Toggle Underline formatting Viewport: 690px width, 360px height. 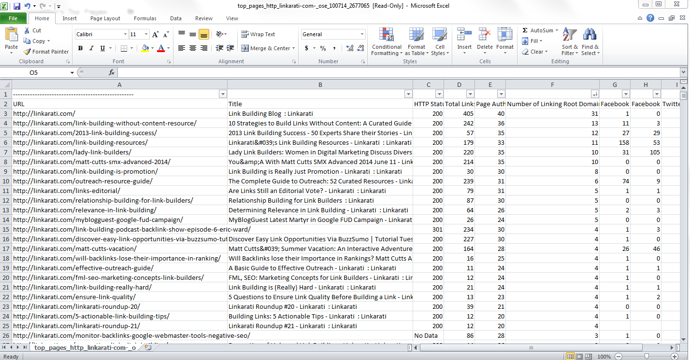pos(102,48)
